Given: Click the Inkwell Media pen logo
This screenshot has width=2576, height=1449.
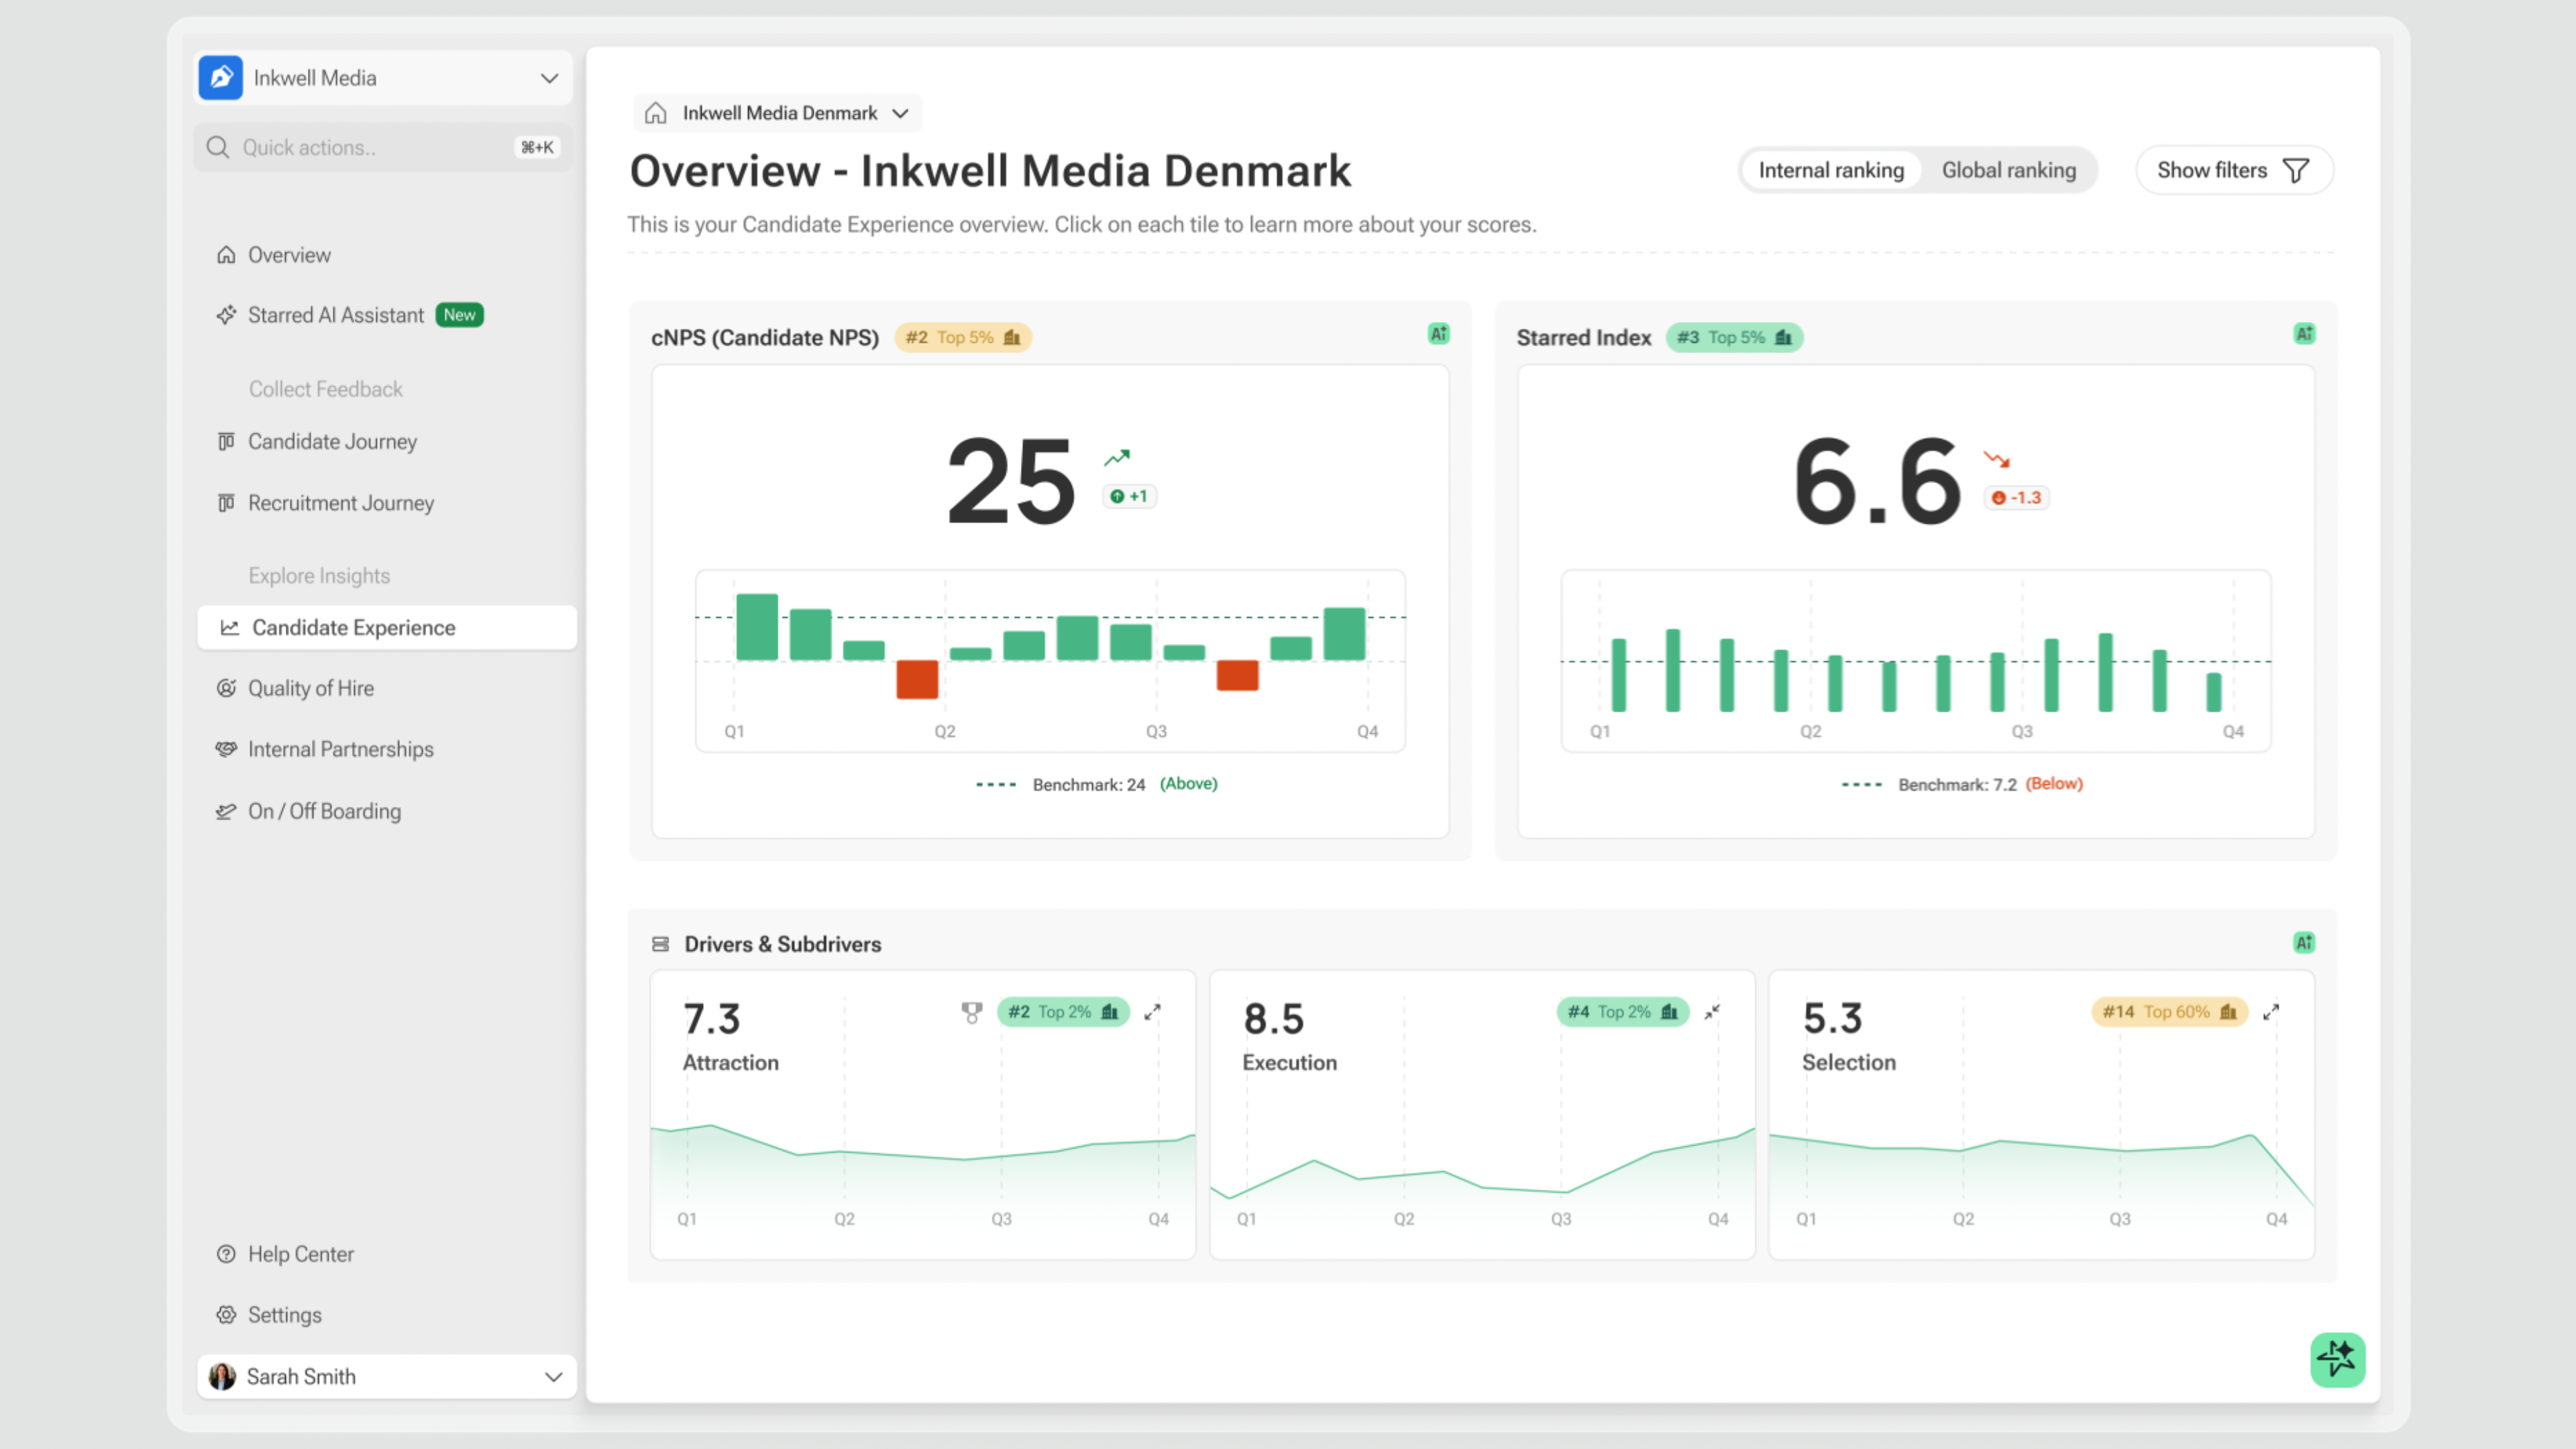Looking at the screenshot, I should coord(221,78).
